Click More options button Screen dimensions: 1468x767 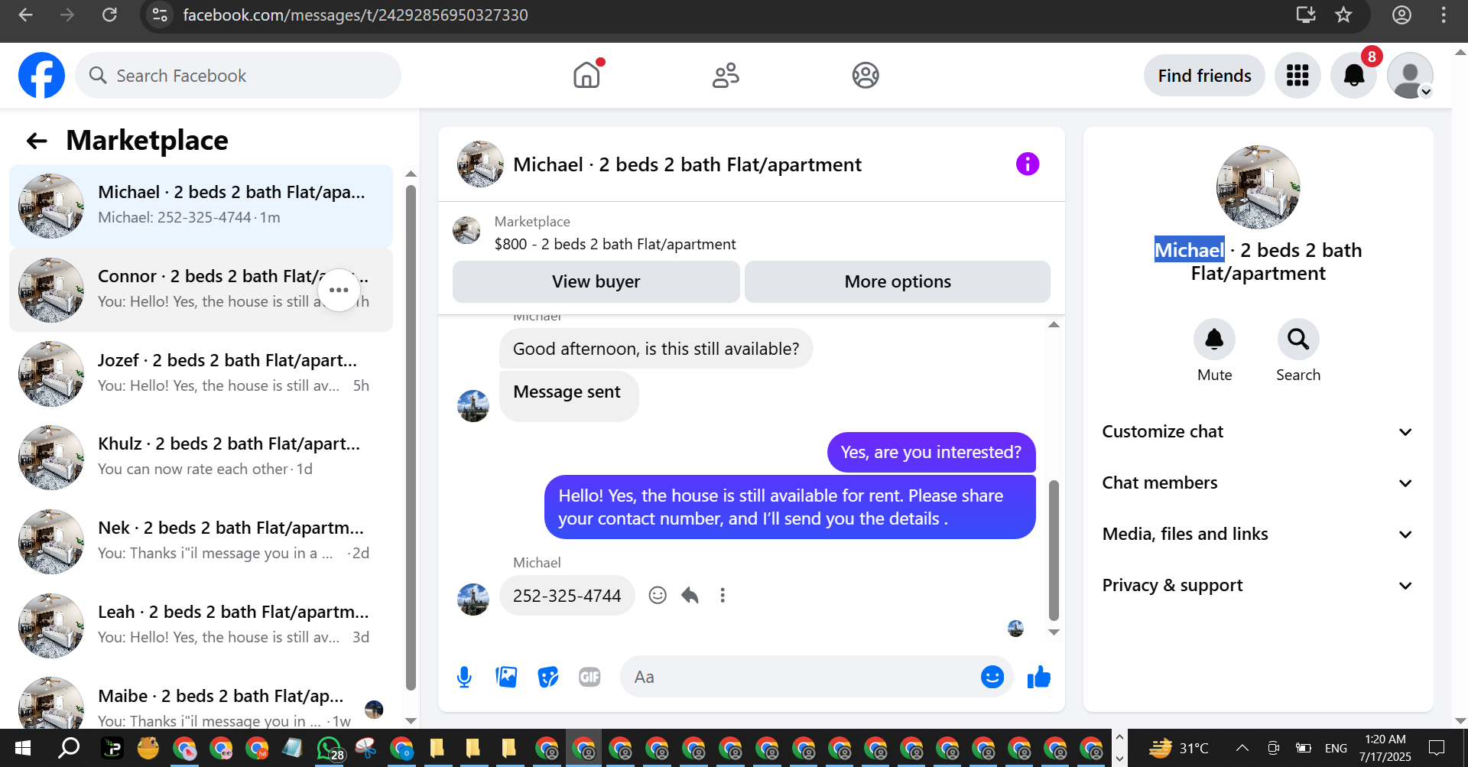[898, 281]
